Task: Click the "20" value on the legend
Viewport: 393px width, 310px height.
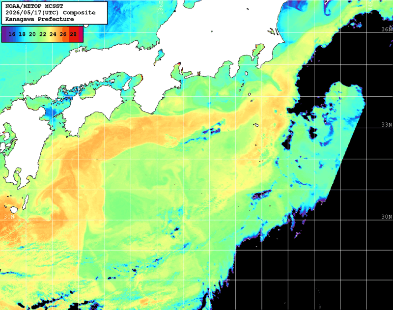Action: [x=32, y=34]
